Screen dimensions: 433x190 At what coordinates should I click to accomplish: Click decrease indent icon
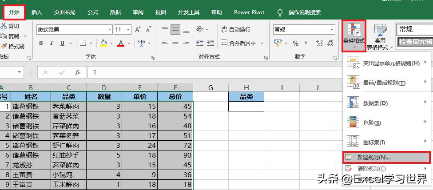coord(200,43)
